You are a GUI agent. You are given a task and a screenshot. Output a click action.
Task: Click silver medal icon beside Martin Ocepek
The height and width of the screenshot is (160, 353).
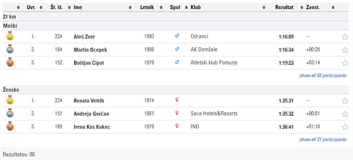pos(10,49)
